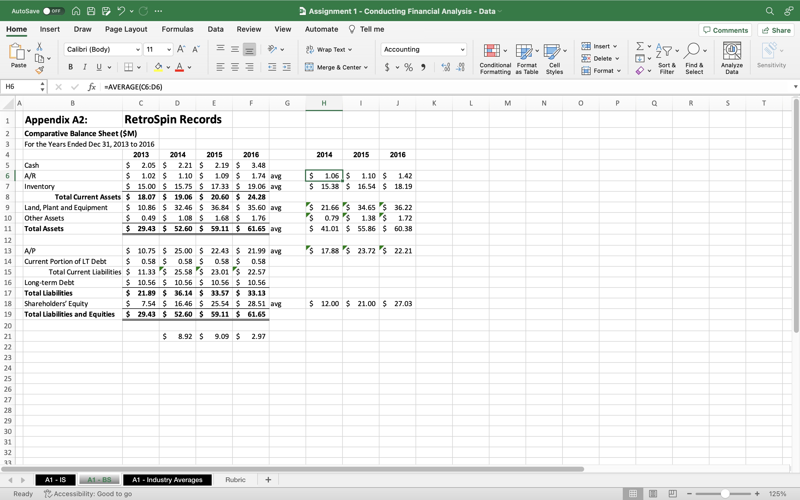Click the Share button
The width and height of the screenshot is (800, 500).
click(x=776, y=30)
